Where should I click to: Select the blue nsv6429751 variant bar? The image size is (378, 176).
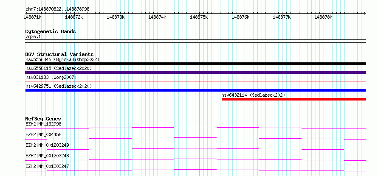pos(195,90)
